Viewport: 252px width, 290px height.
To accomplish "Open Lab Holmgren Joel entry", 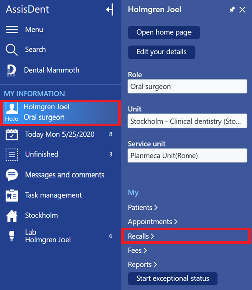I will 48,236.
